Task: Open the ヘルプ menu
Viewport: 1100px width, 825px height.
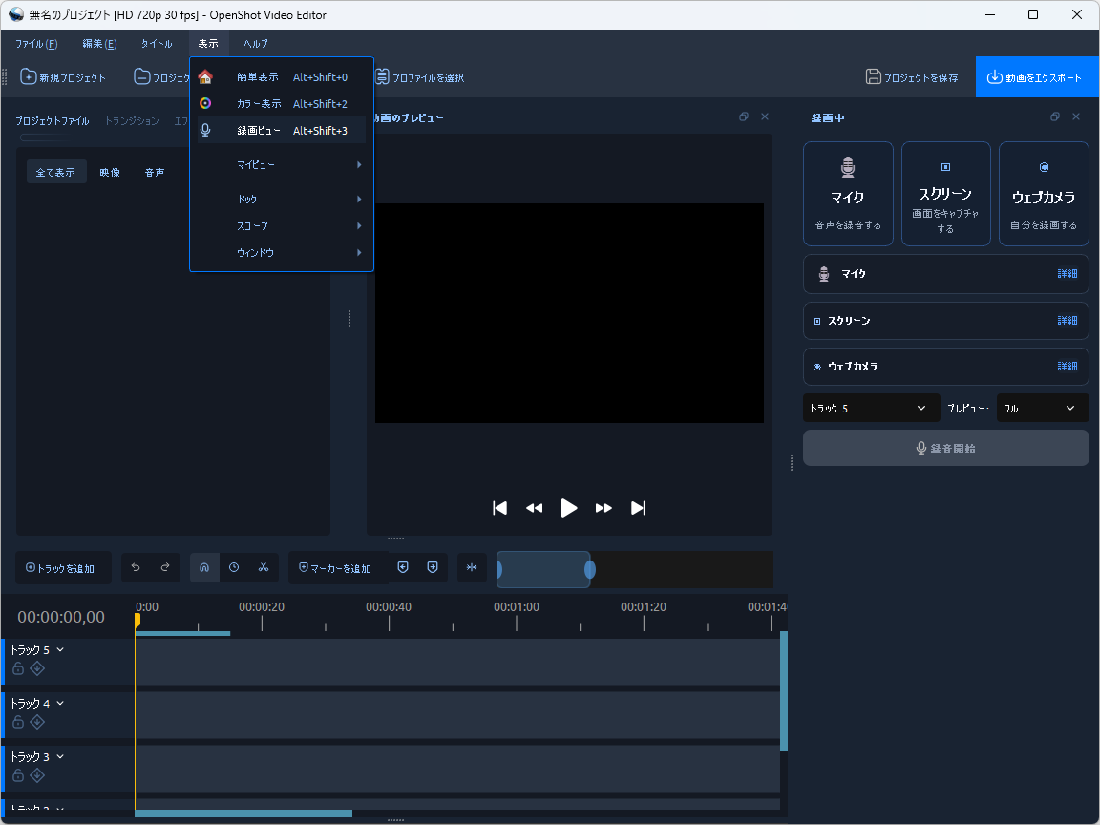Action: [x=256, y=44]
